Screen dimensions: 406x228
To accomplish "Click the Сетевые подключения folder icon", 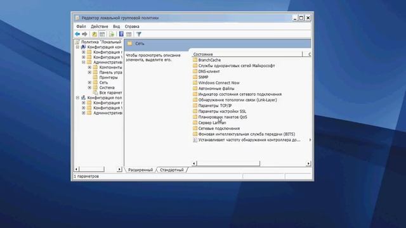I will 195,128.
